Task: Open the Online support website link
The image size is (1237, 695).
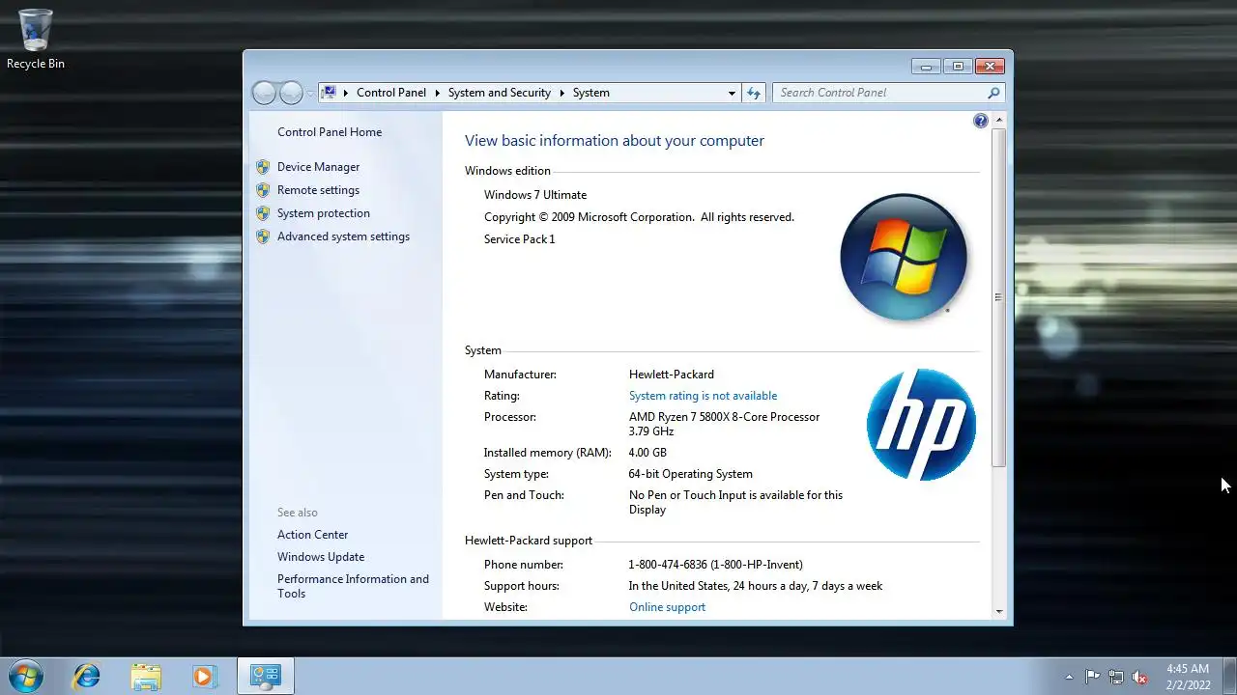Action: click(667, 607)
